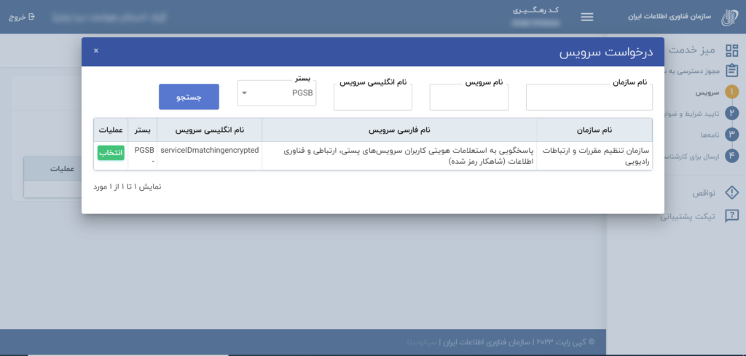Open the hamburger menu in header
The width and height of the screenshot is (746, 356).
pos(586,17)
